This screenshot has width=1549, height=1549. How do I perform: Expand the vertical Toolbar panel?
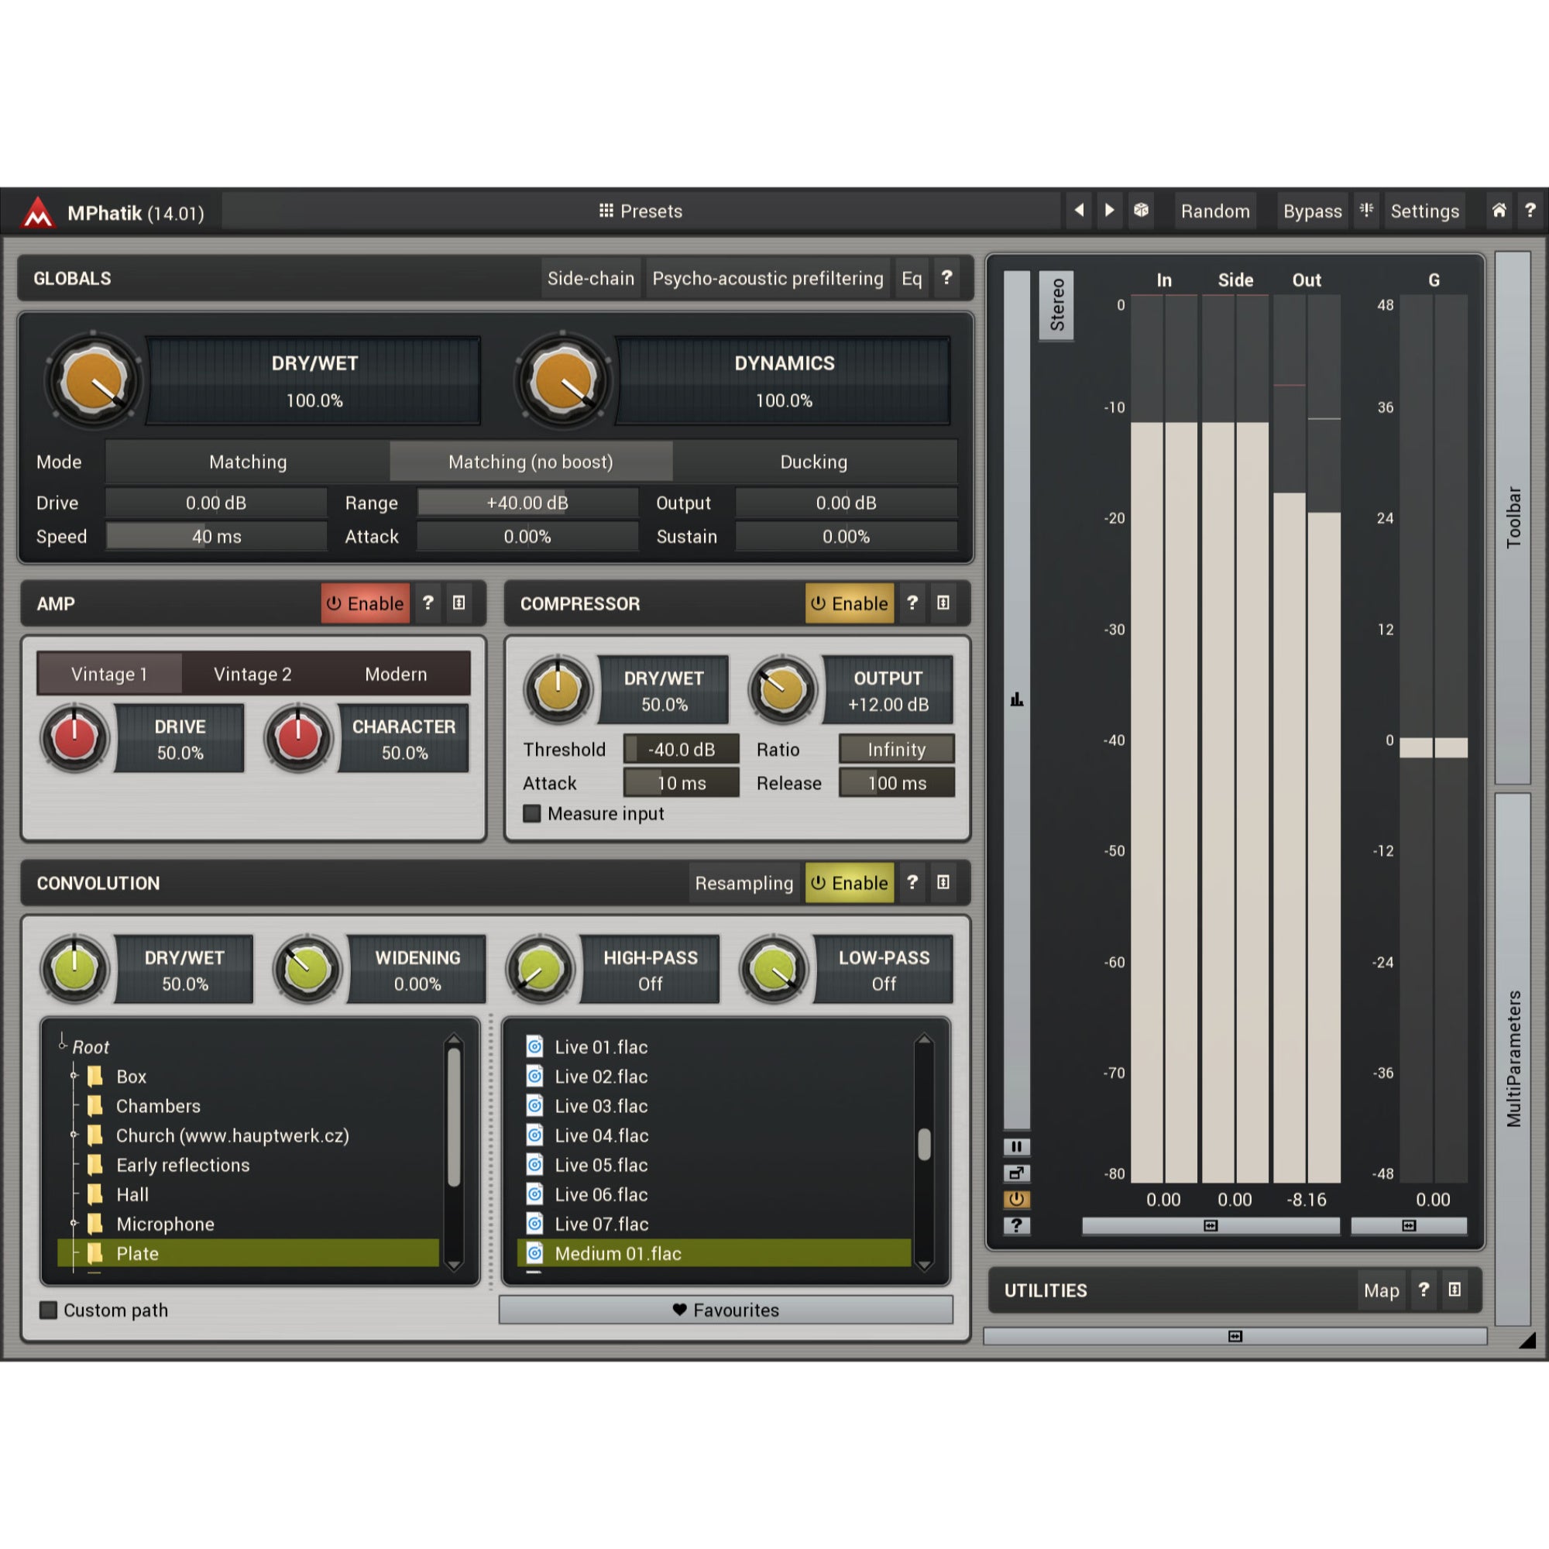(x=1513, y=517)
